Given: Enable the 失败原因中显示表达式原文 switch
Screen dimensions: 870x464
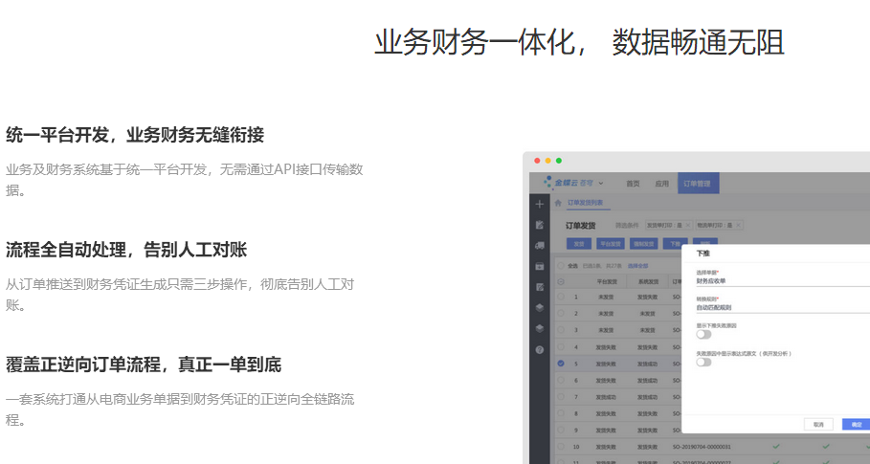Looking at the screenshot, I should (703, 363).
